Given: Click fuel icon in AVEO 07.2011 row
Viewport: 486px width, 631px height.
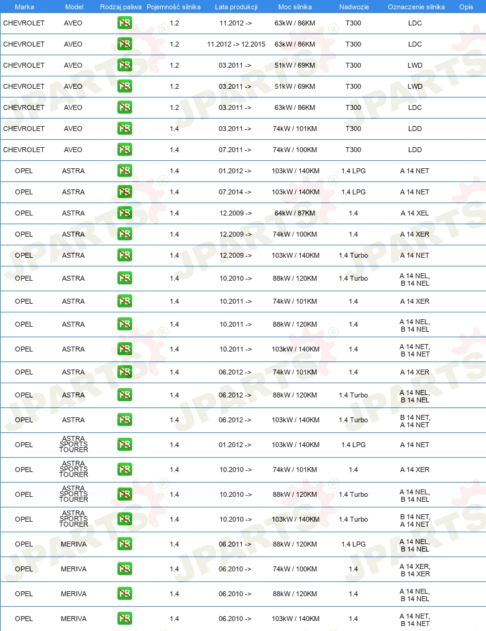Looking at the screenshot, I should point(125,150).
